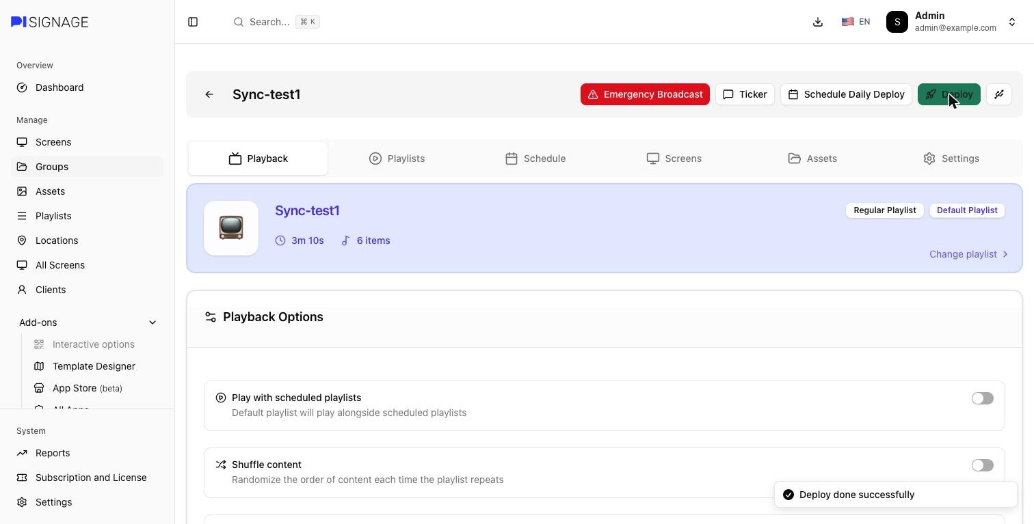This screenshot has height=524, width=1034.
Task: Switch to the group Settings tab
Action: click(951, 158)
